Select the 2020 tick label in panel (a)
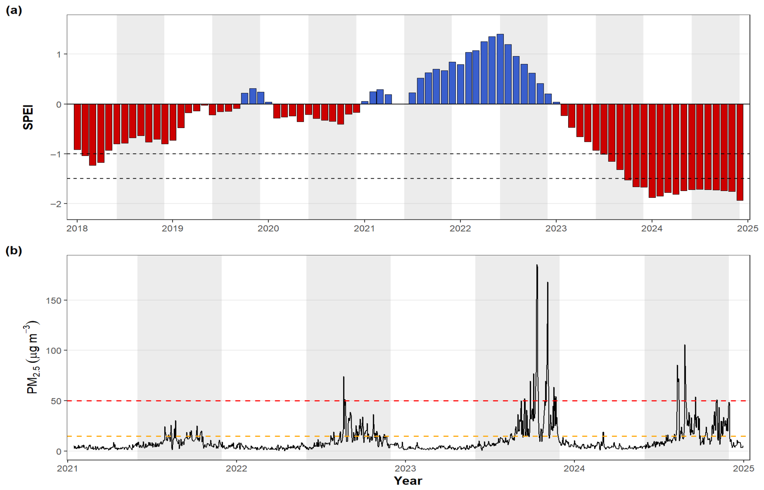Screen dimensions: 764x490 (x=268, y=229)
